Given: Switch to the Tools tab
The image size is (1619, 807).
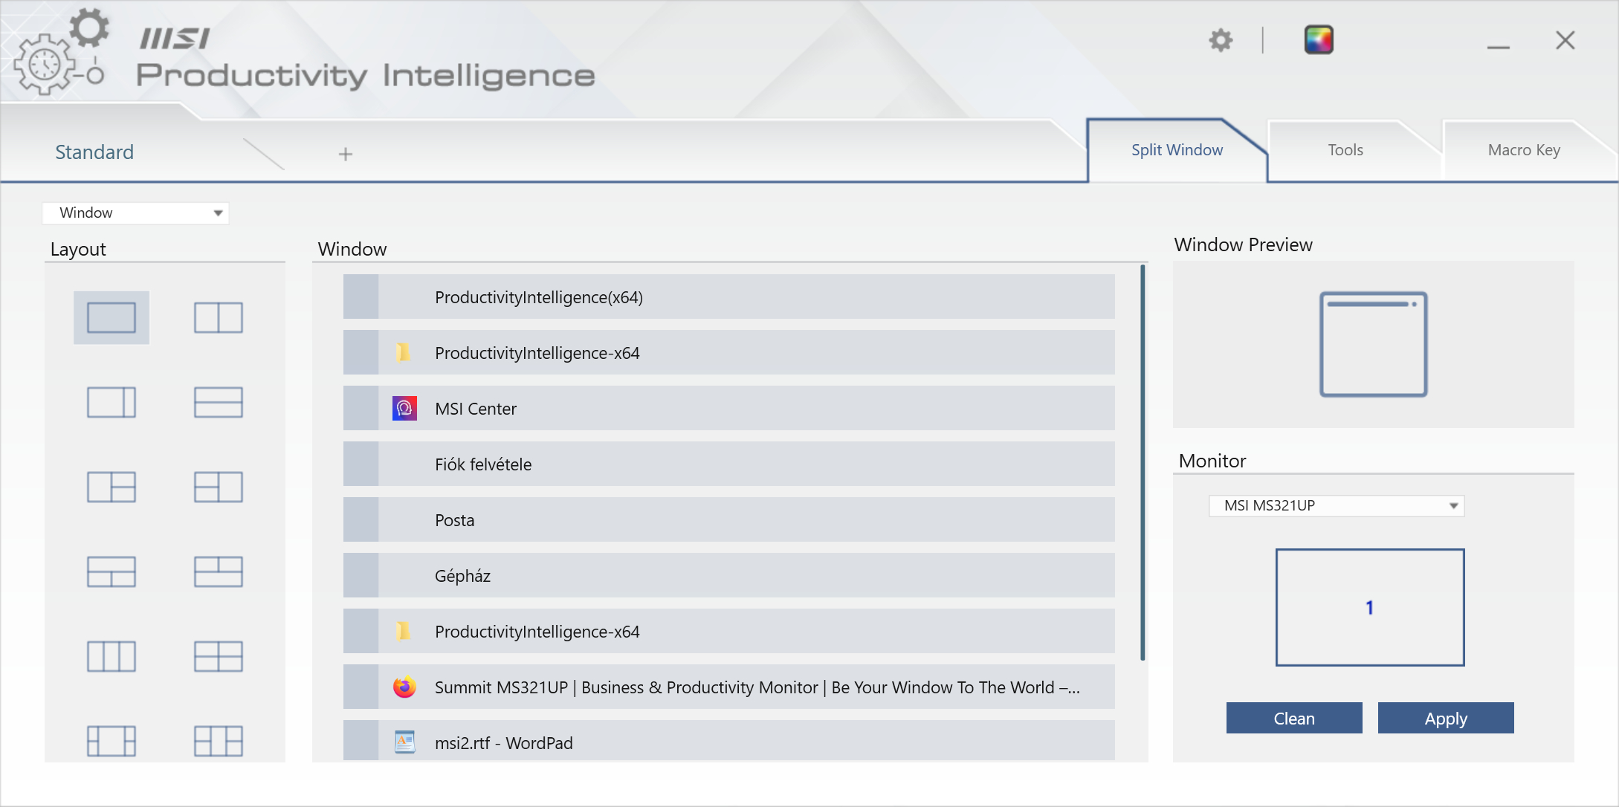Looking at the screenshot, I should (1345, 150).
